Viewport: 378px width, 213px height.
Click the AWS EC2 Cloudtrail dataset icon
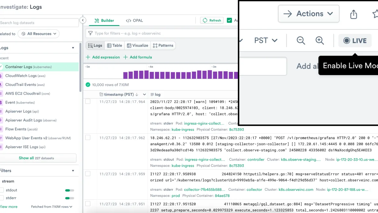point(1,93)
